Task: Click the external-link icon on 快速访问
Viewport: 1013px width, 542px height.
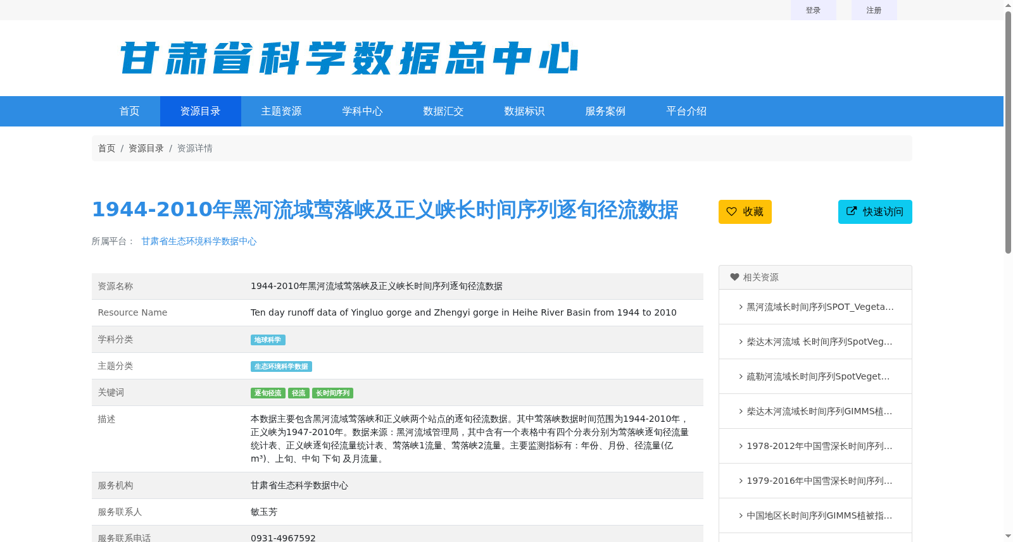Action: pyautogui.click(x=852, y=211)
